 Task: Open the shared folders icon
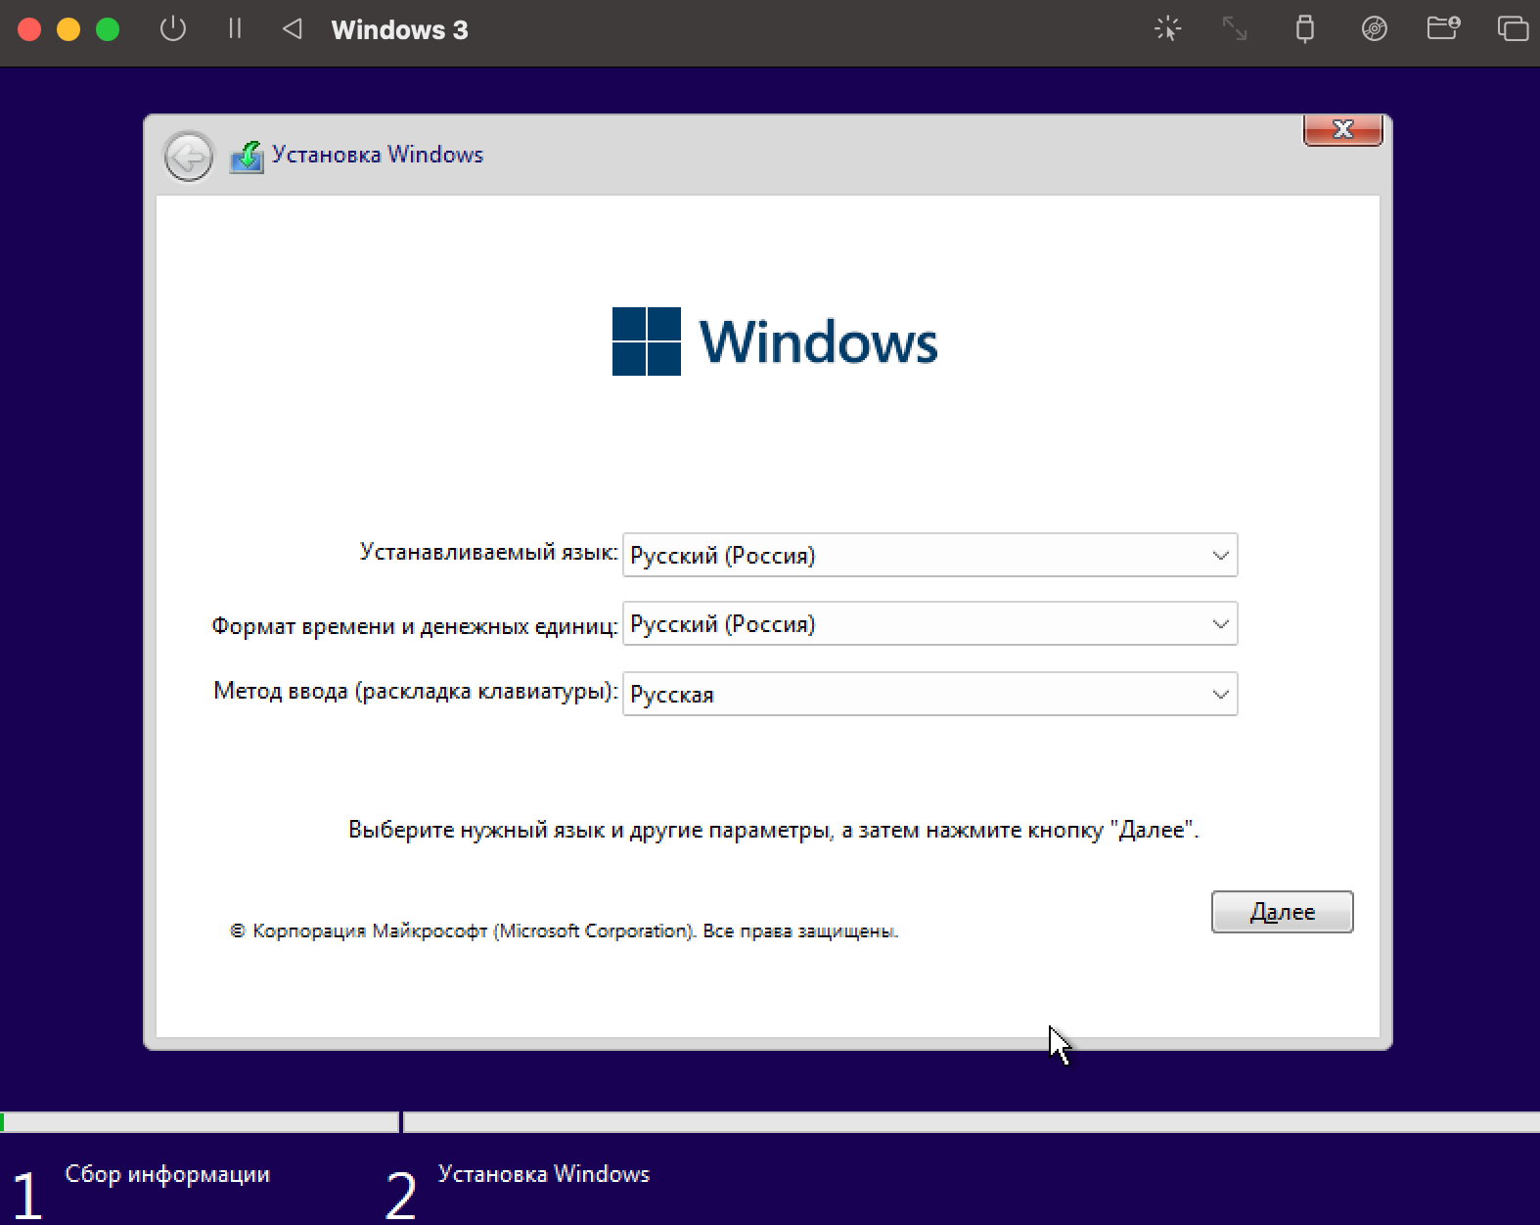(1443, 28)
